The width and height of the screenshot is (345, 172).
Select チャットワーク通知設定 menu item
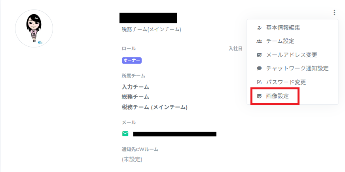point(297,68)
